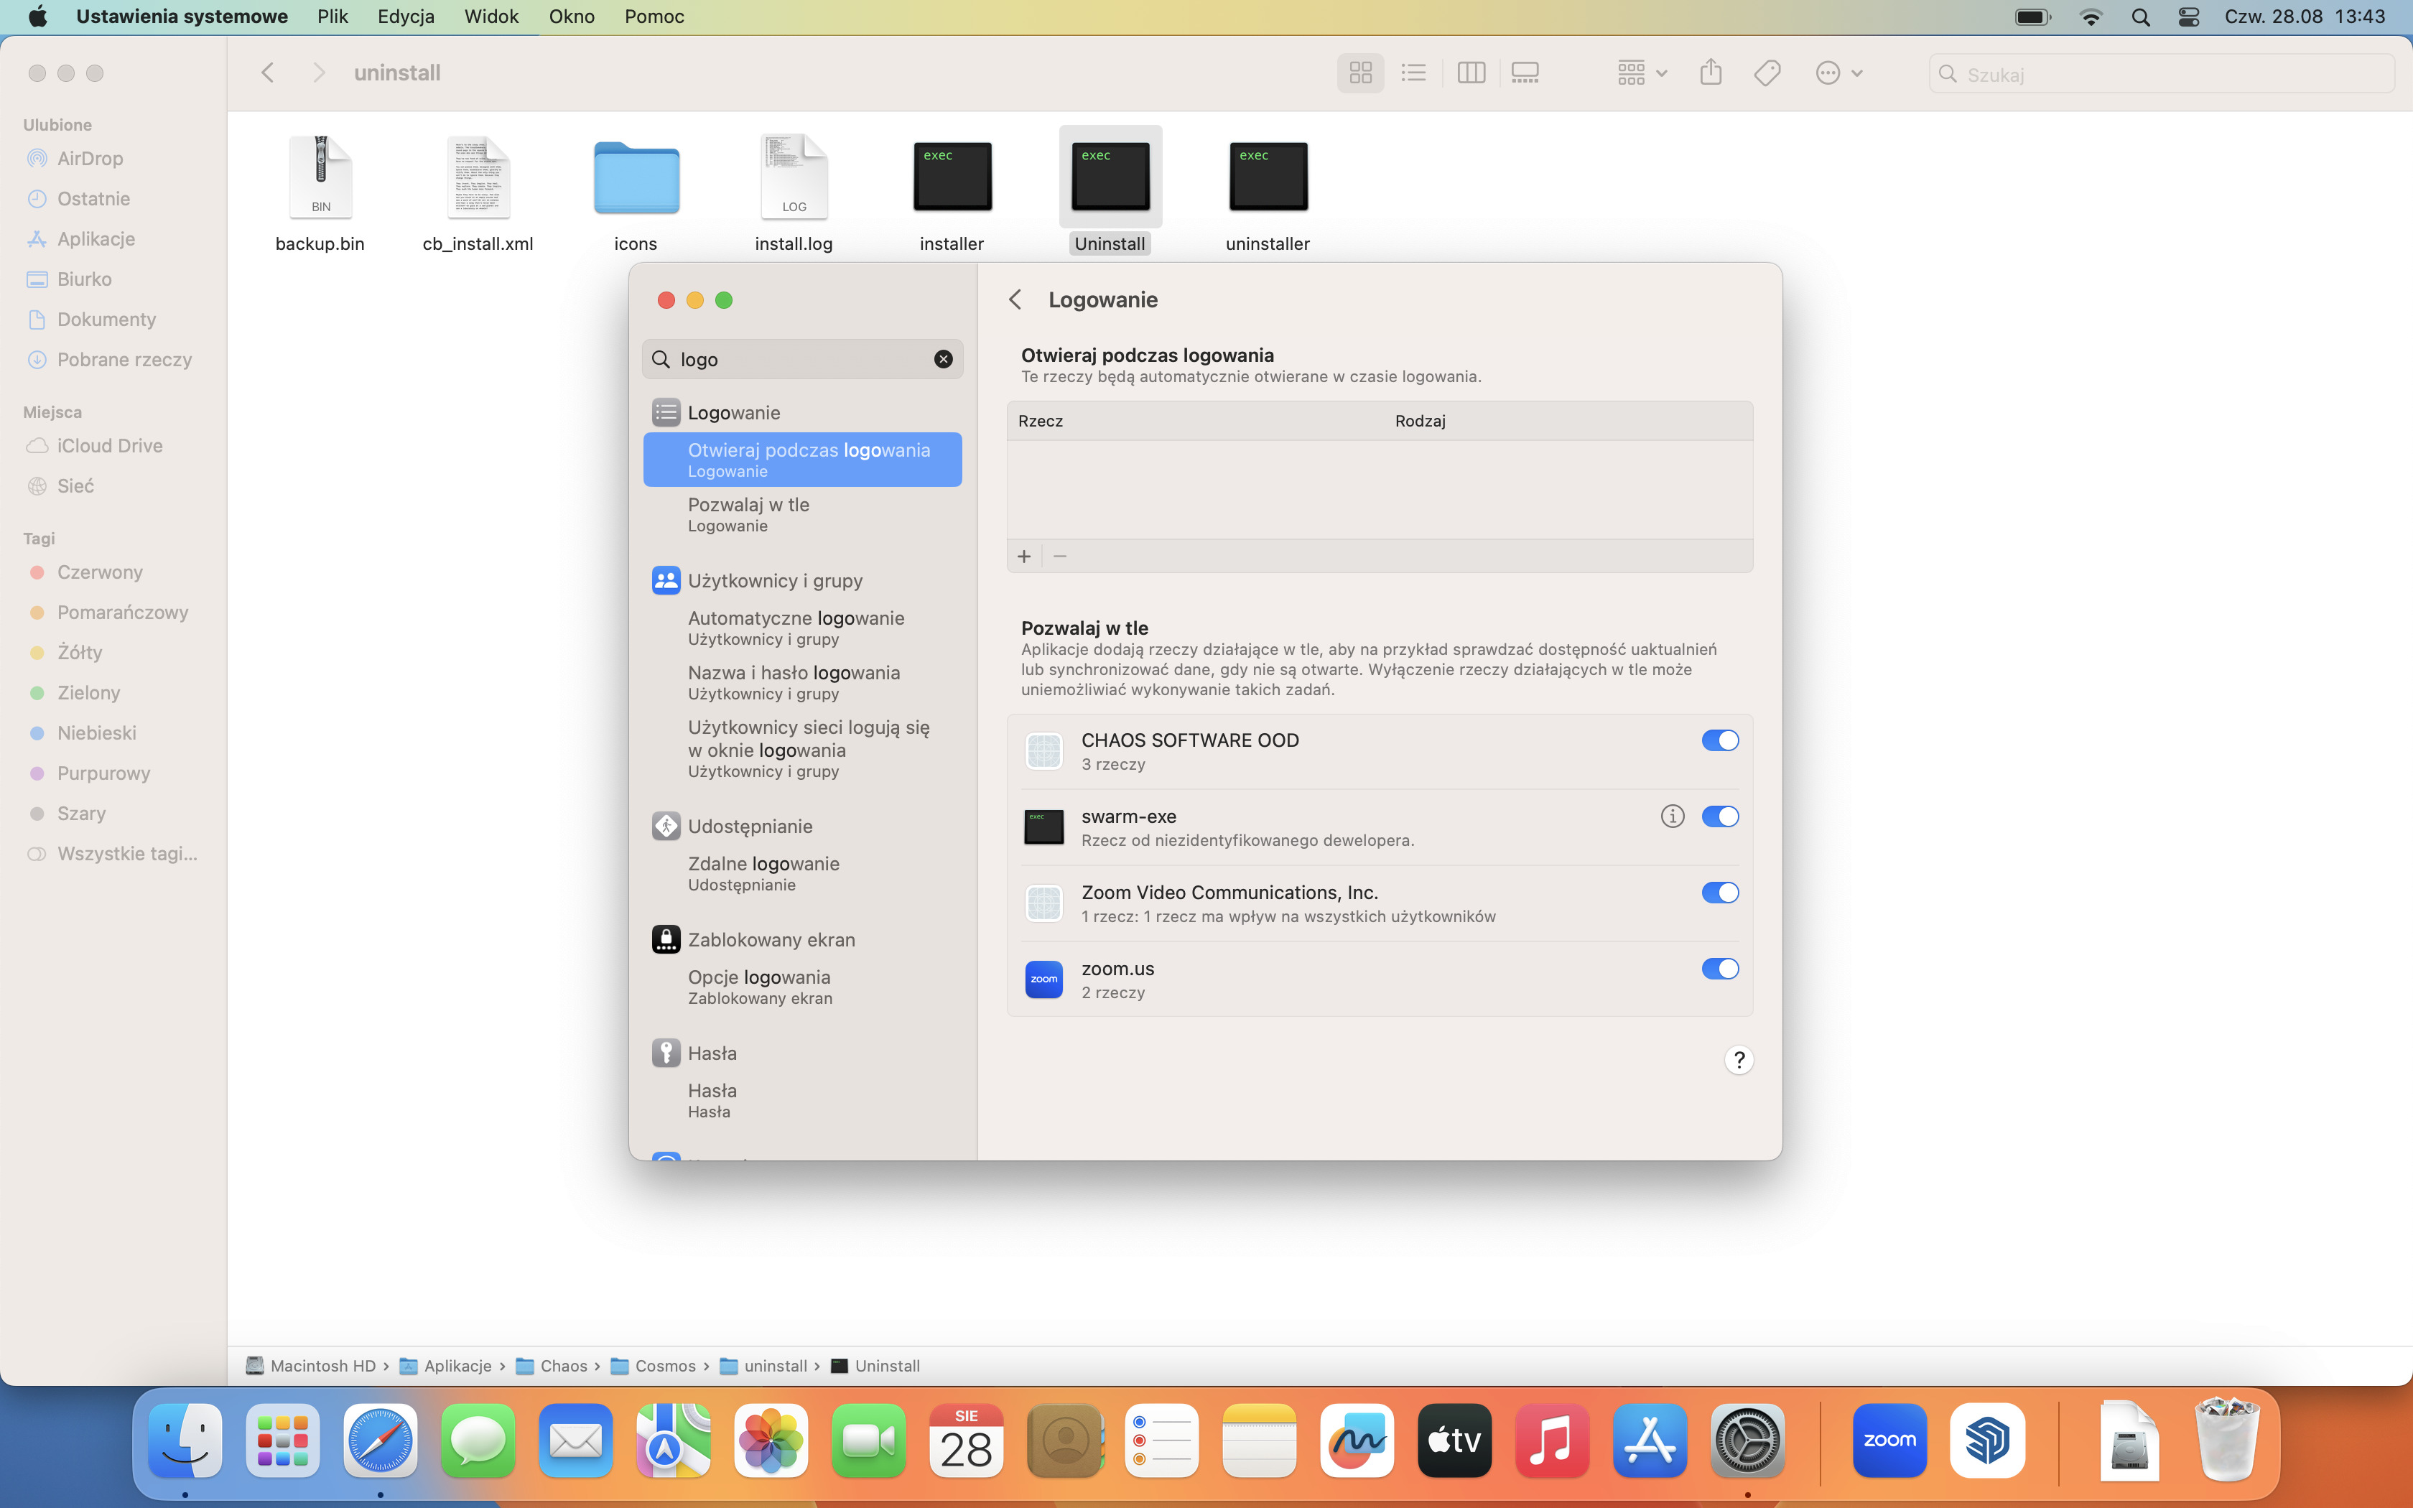Click the Finder share icon
Image resolution: width=2413 pixels, height=1508 pixels.
tap(1710, 73)
